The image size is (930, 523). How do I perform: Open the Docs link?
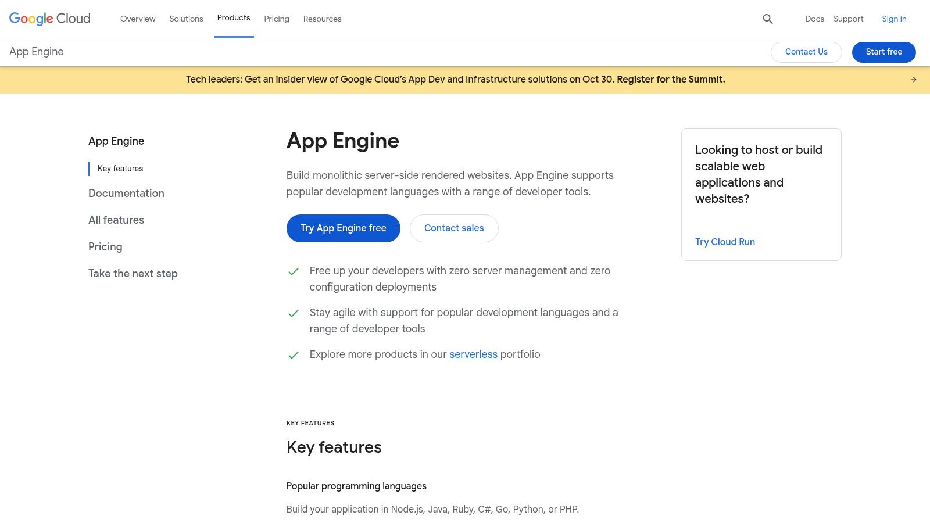pos(814,19)
